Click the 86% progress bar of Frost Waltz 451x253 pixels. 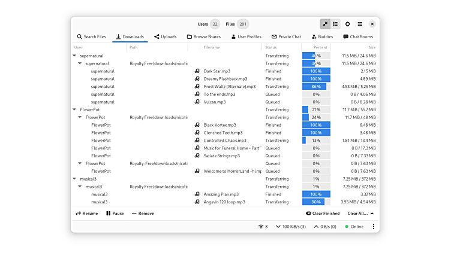pyautogui.click(x=316, y=86)
